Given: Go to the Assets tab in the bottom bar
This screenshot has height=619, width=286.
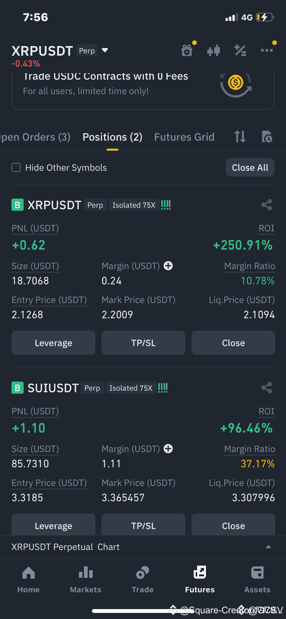Looking at the screenshot, I should (x=257, y=580).
